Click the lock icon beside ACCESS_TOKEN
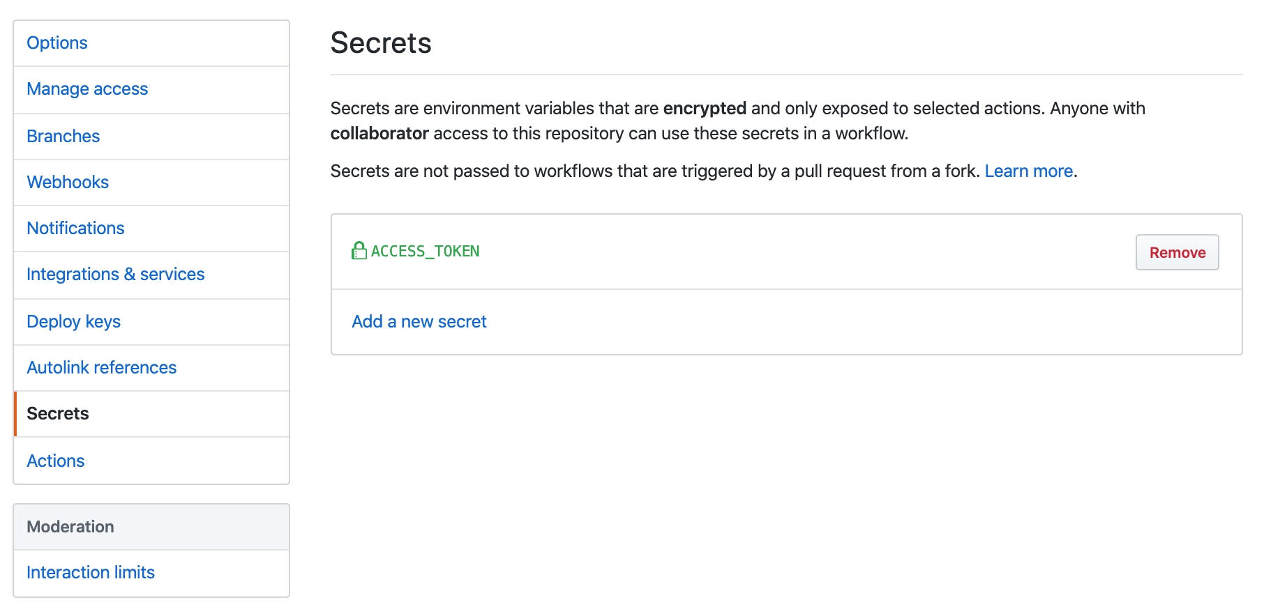The width and height of the screenshot is (1264, 616). coord(359,251)
